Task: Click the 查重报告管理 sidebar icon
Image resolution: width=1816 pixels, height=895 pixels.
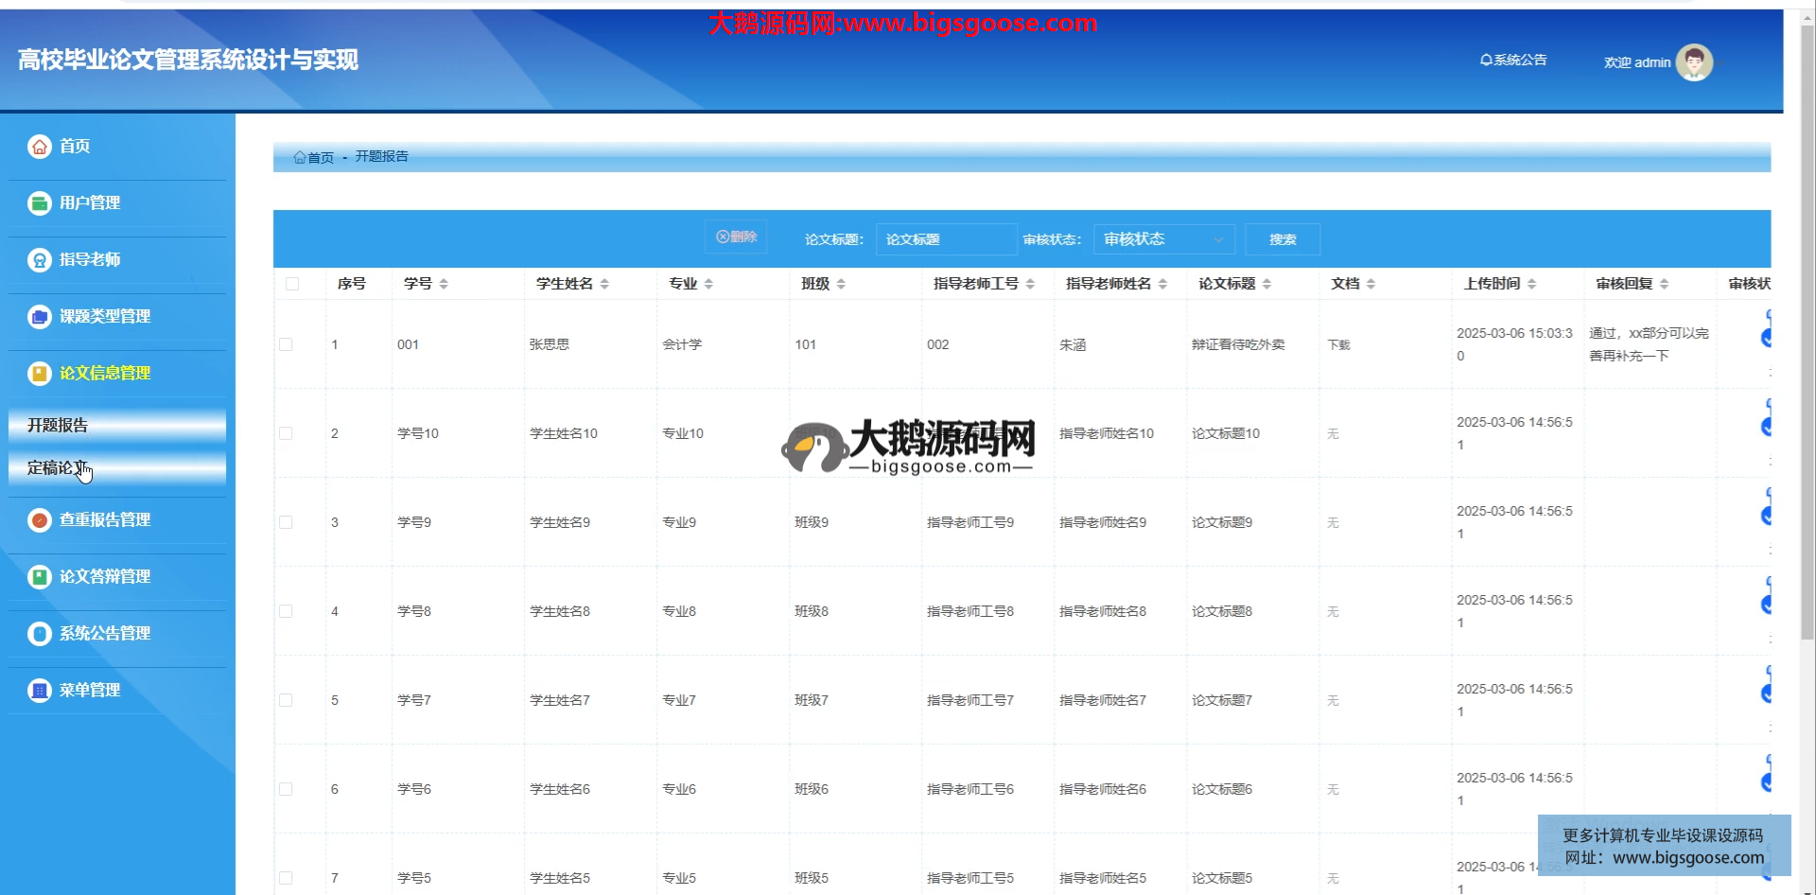Action: (x=39, y=520)
